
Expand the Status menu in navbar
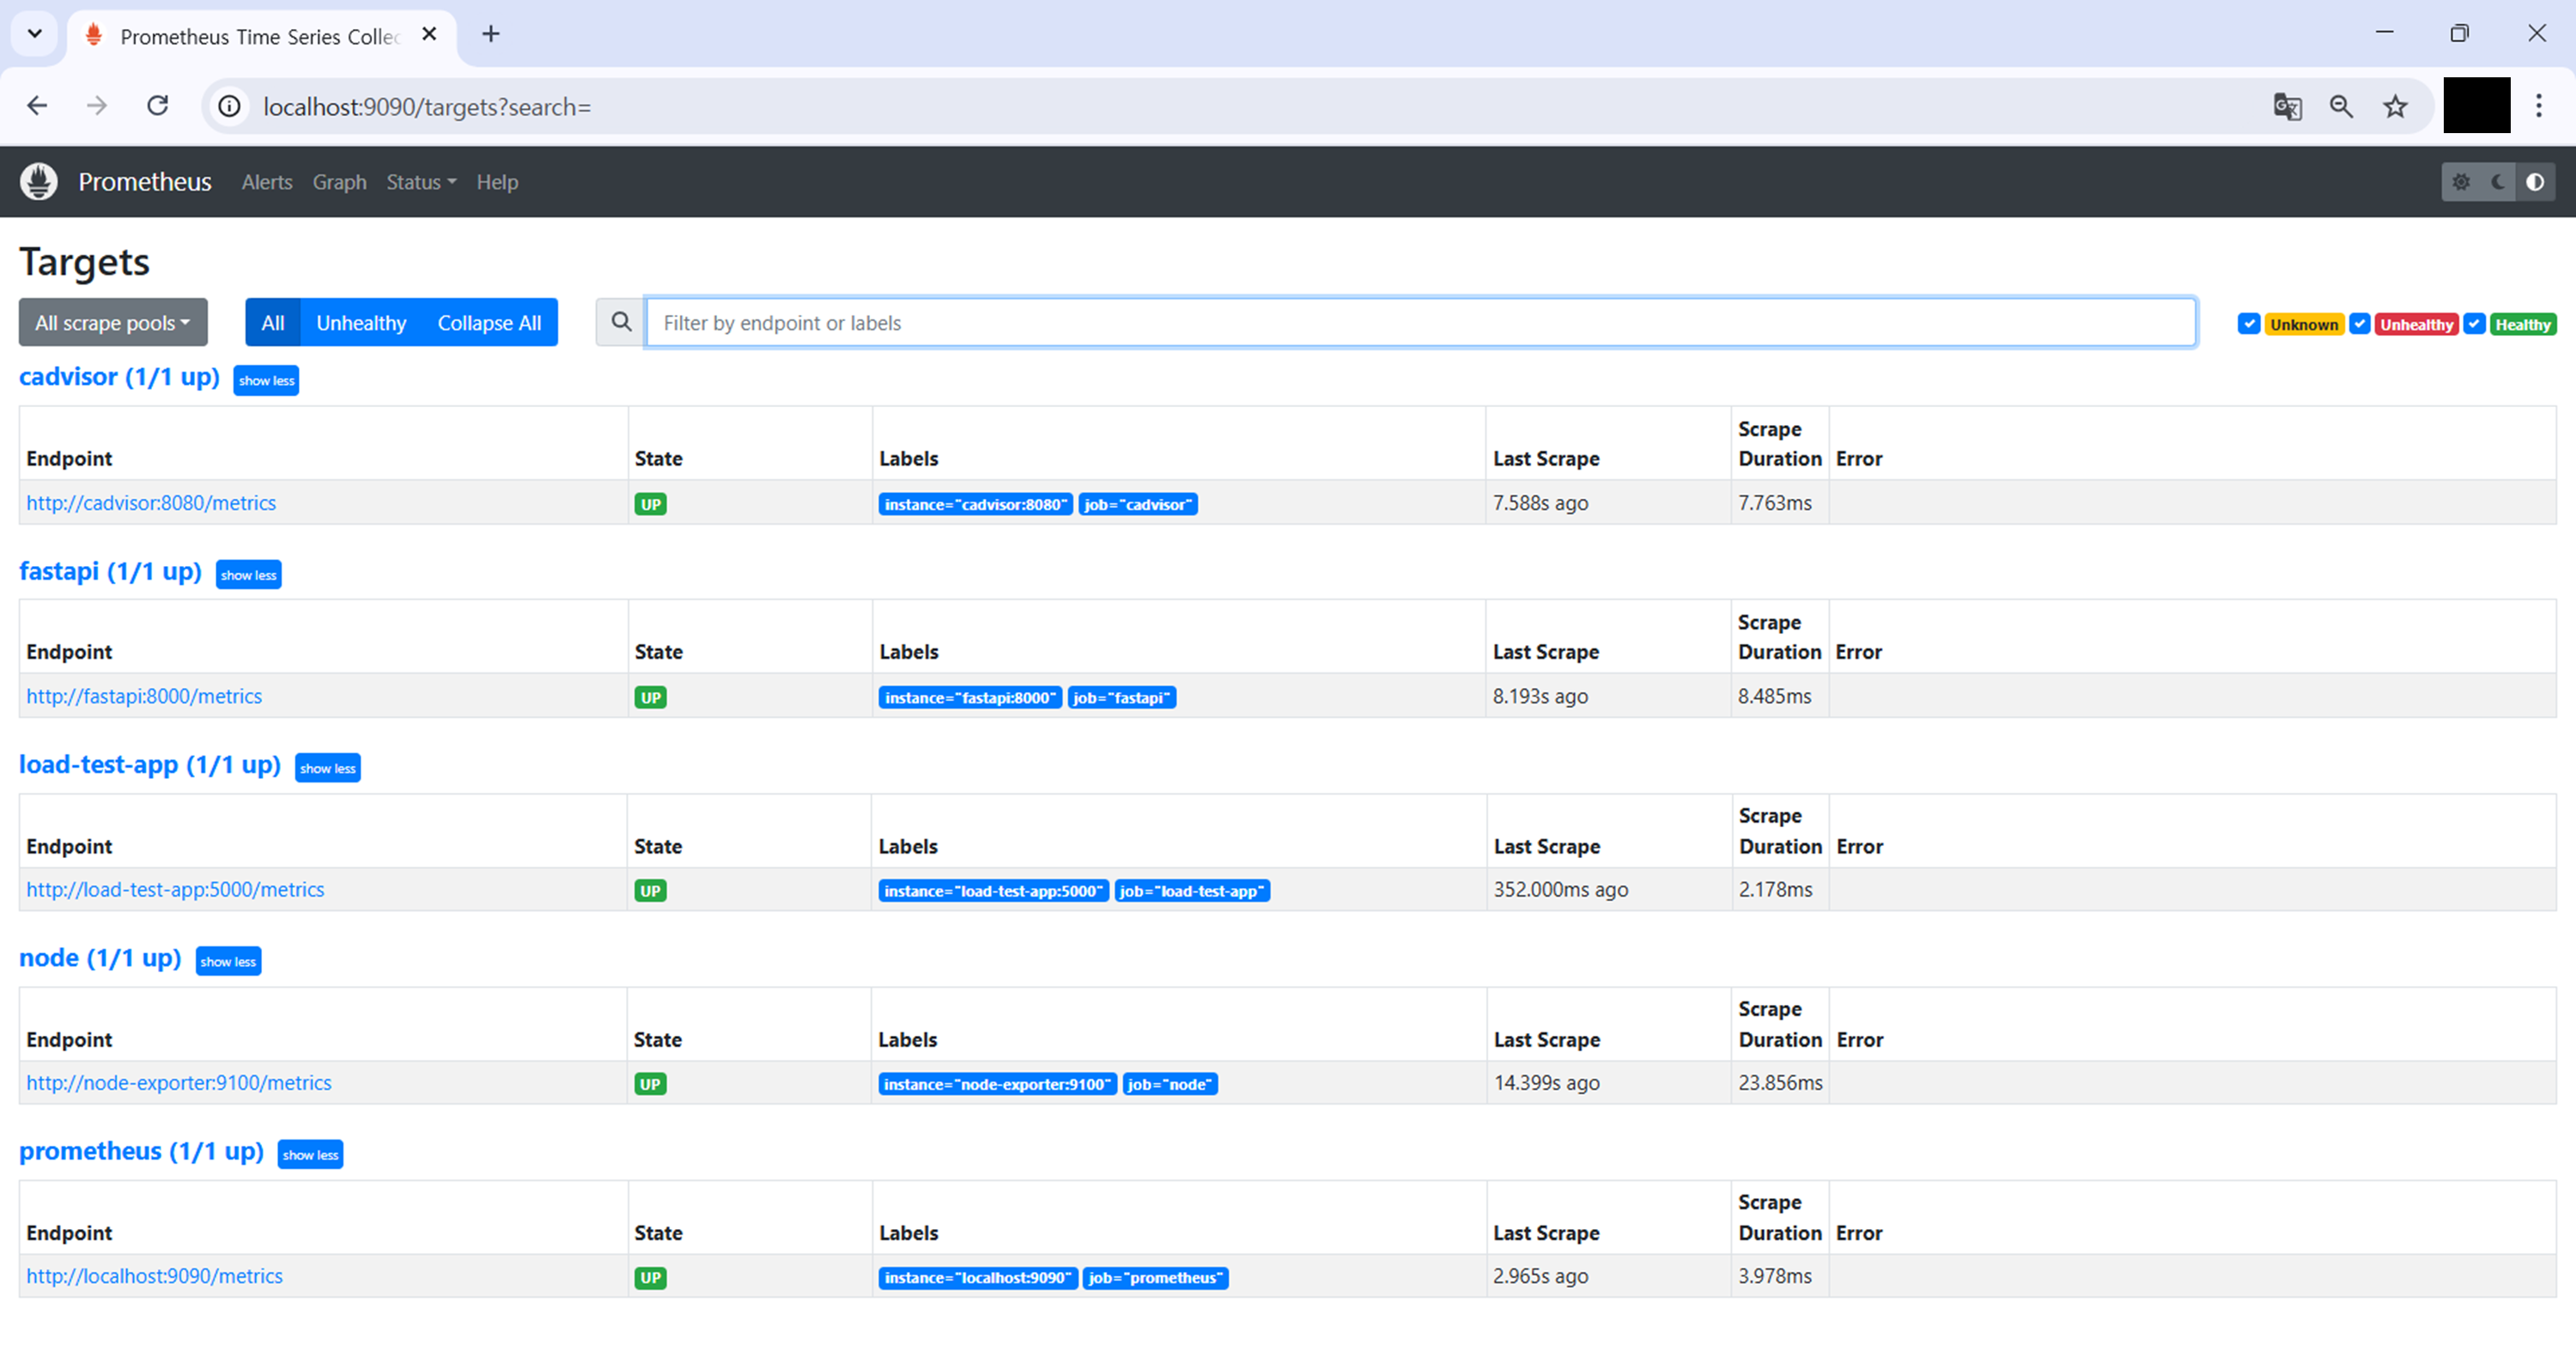[421, 182]
